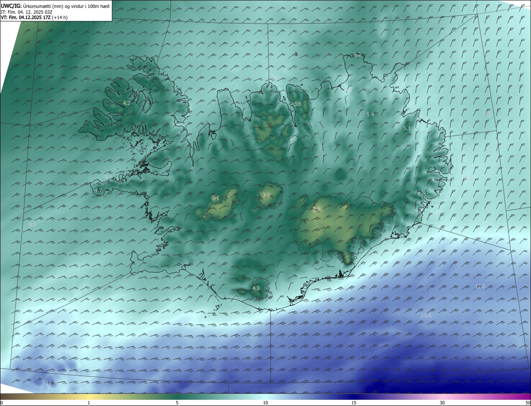This screenshot has height=406, width=531.
Task: Click the 4.3 value near the south coast
Action: pos(256,288)
